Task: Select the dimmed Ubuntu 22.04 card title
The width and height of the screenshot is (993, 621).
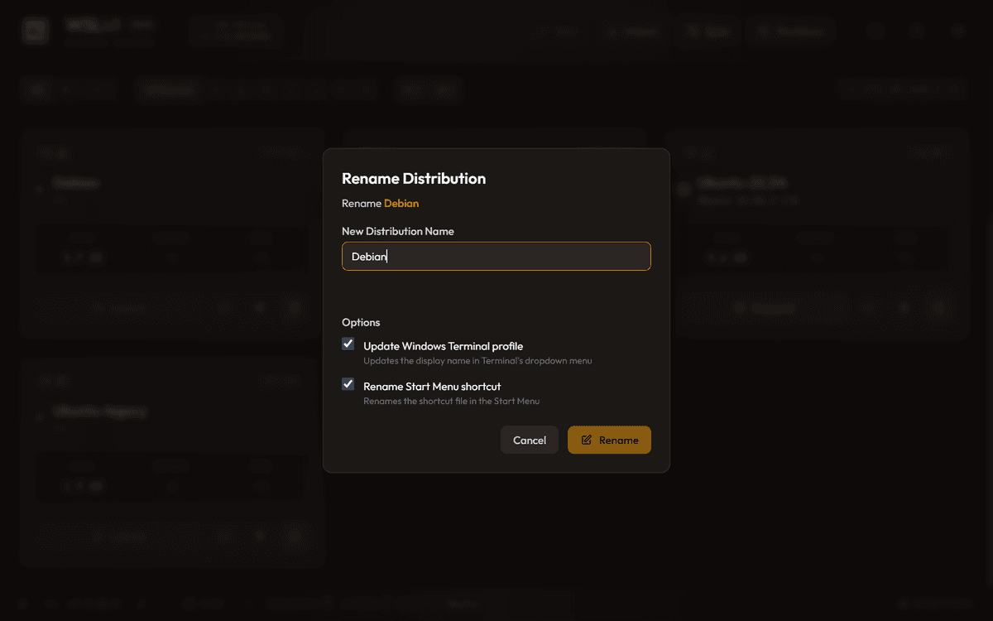Action: [742, 182]
